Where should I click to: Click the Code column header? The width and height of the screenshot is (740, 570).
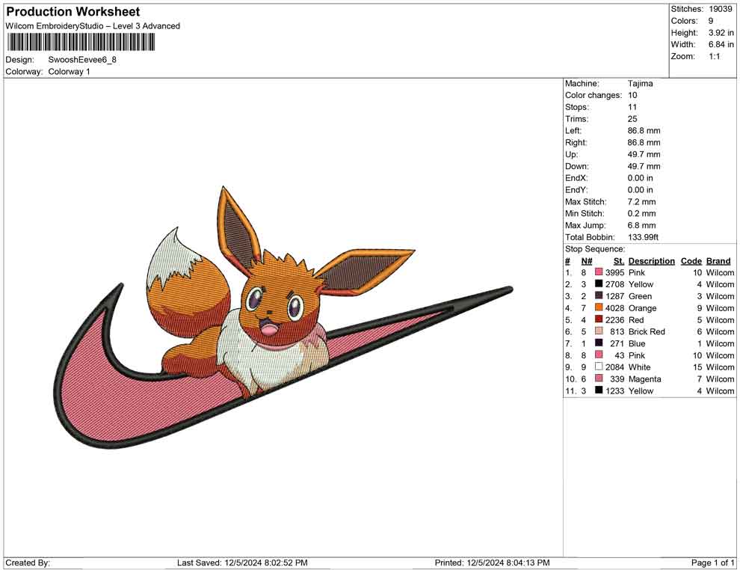[691, 261]
